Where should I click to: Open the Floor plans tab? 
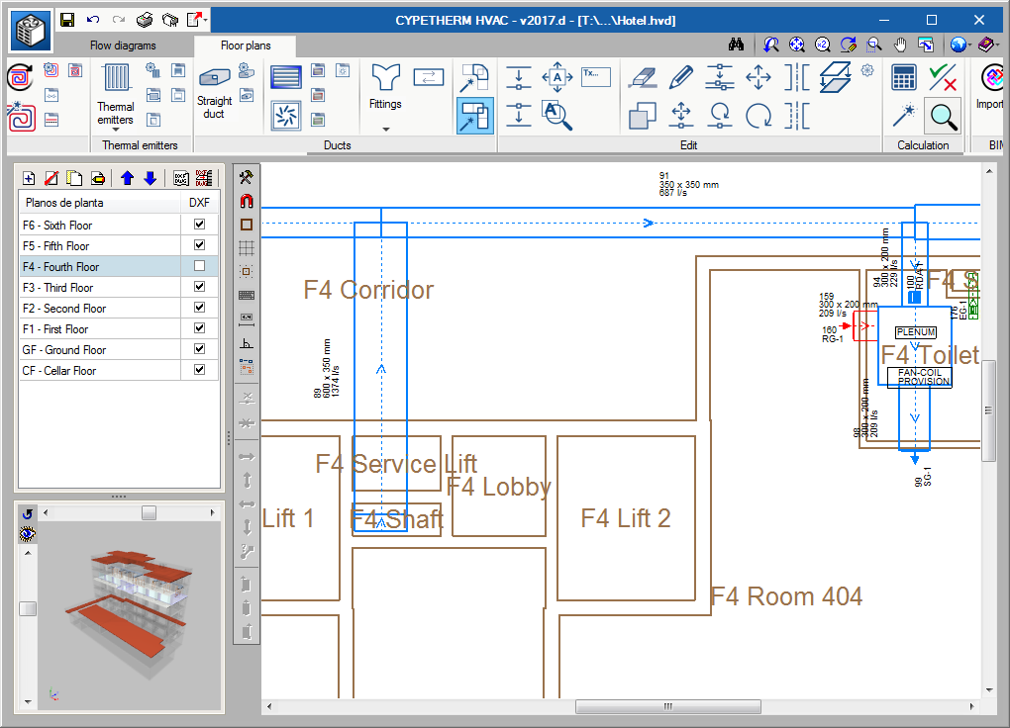click(245, 45)
